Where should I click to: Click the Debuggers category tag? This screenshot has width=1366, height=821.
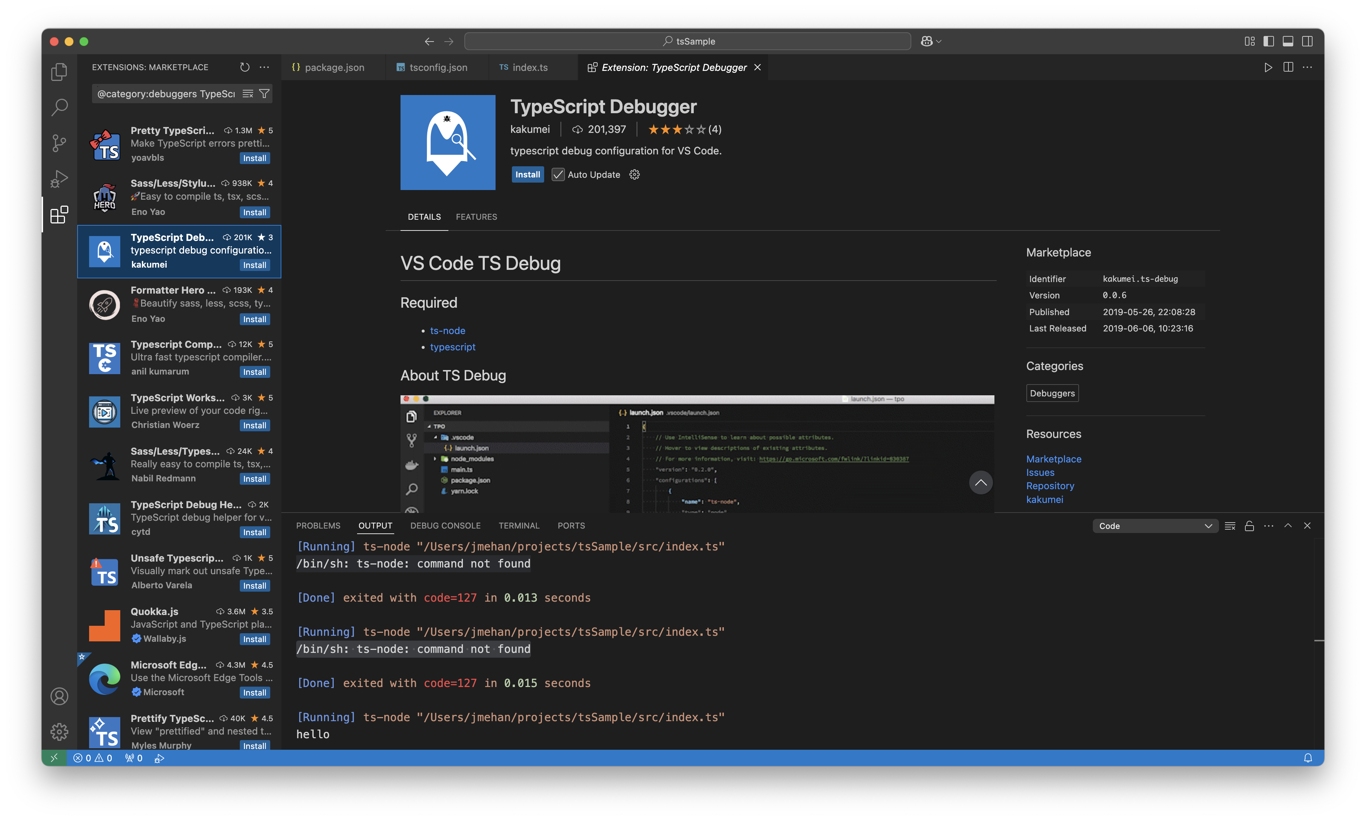(x=1052, y=393)
